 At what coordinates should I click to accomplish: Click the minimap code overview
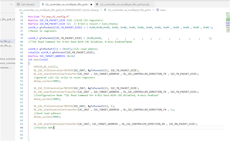click(228, 23)
